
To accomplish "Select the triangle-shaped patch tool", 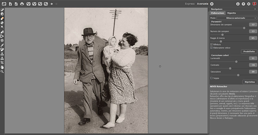I will tap(2, 36).
